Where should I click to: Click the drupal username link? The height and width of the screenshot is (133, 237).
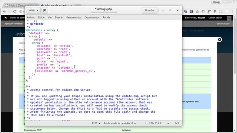[201, 18]
